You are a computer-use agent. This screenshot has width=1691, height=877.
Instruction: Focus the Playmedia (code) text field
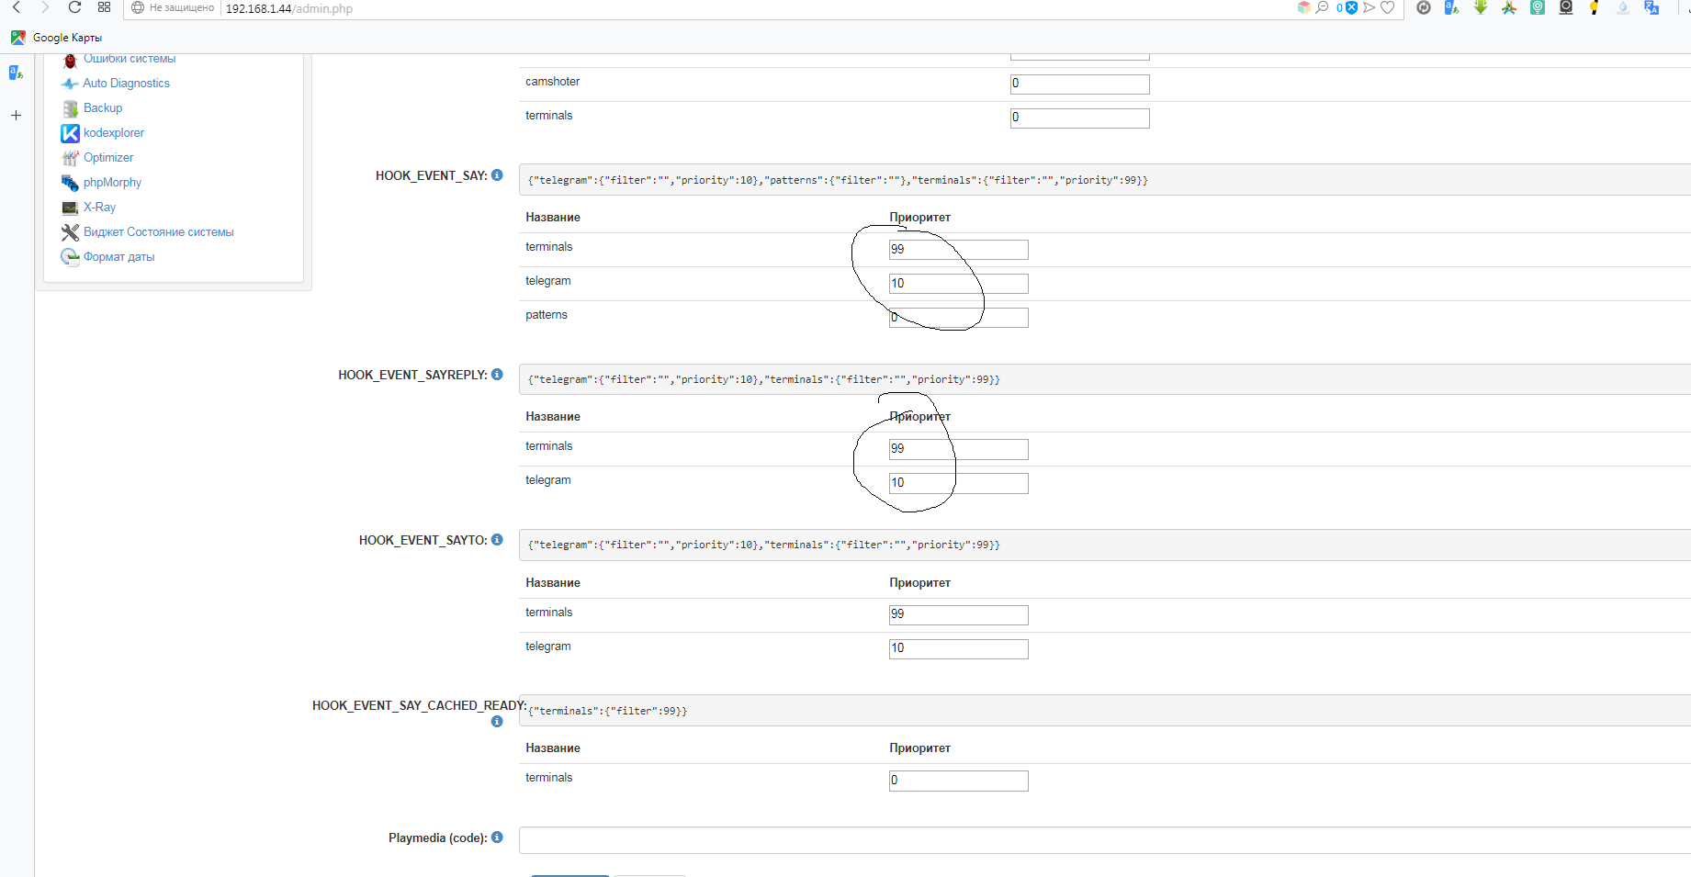tap(1102, 840)
